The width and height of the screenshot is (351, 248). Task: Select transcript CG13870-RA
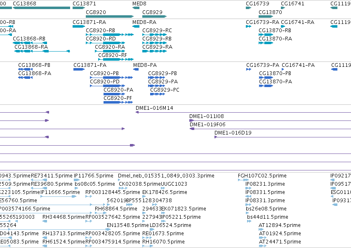[266, 43]
